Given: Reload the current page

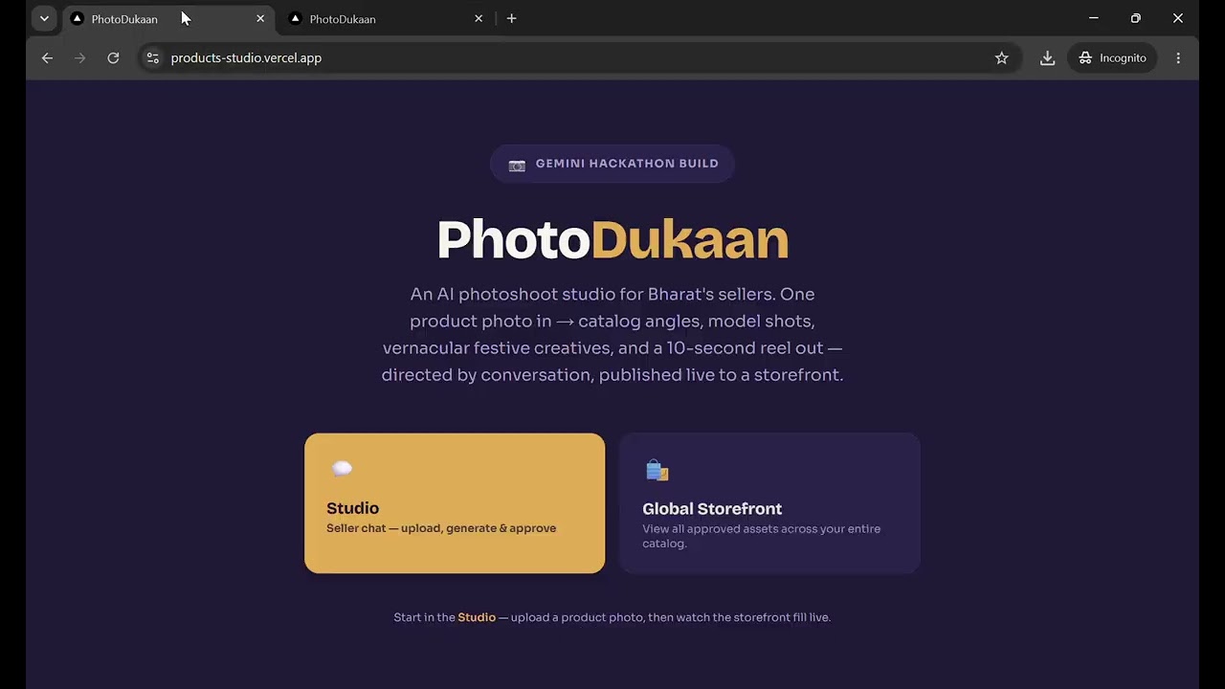Looking at the screenshot, I should pyautogui.click(x=113, y=58).
